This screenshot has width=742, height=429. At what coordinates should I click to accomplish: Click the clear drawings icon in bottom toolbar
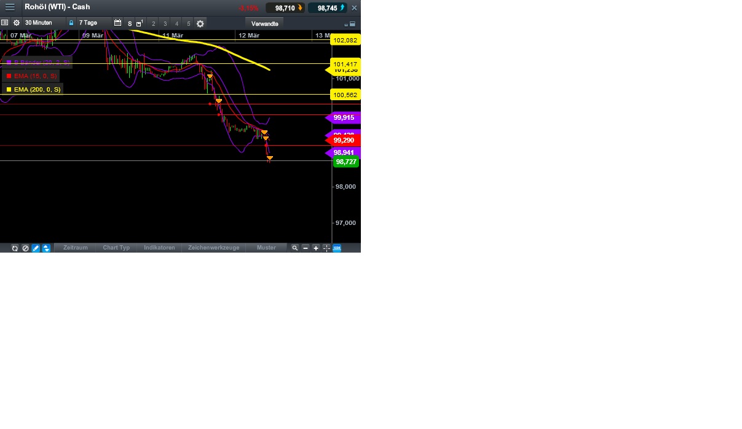[25, 248]
